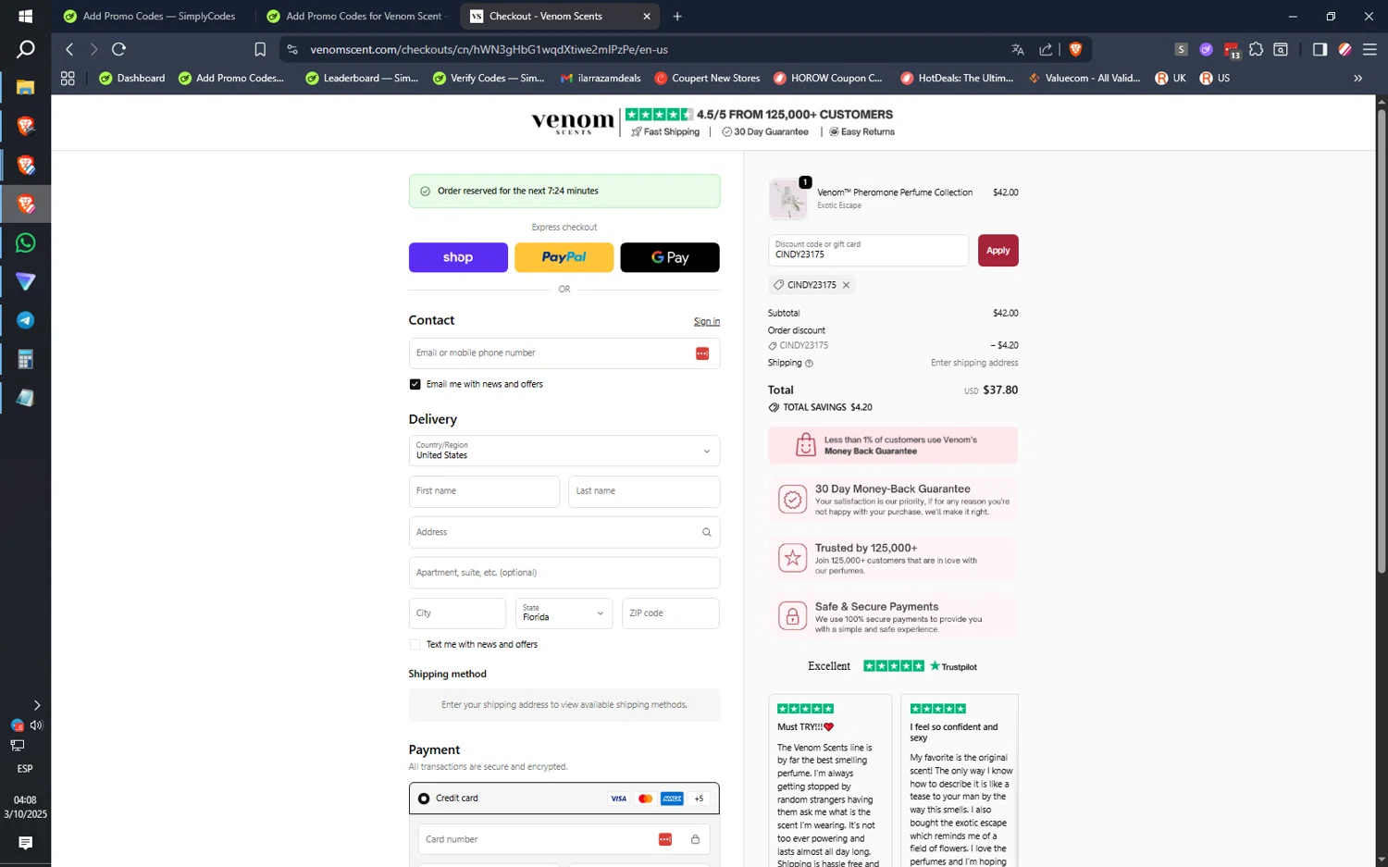Switch to the Add Promo Codes — SimplyCodes tab
Screen dimensions: 1388x867
[x=150, y=16]
